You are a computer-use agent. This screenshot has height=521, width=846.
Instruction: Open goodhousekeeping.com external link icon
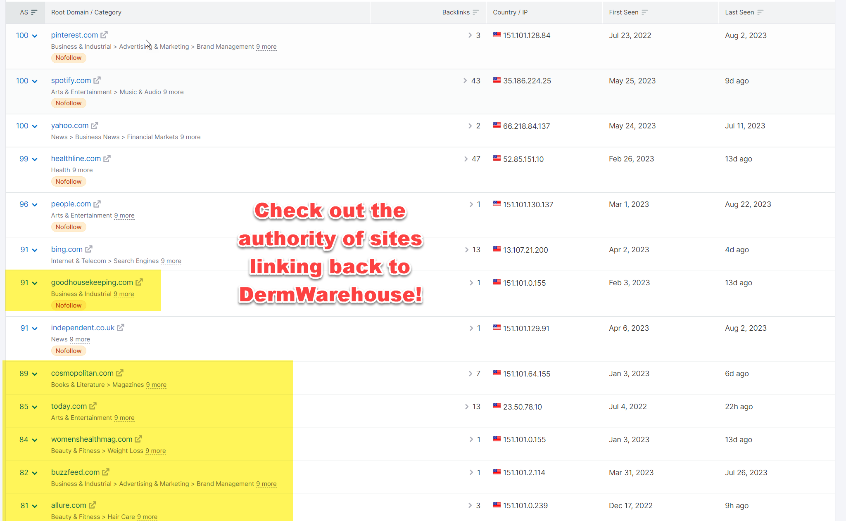tap(139, 282)
